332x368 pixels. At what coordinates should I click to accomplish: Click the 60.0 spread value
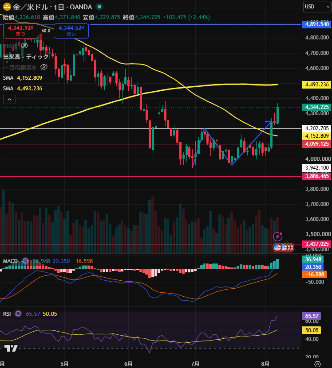coord(46,31)
